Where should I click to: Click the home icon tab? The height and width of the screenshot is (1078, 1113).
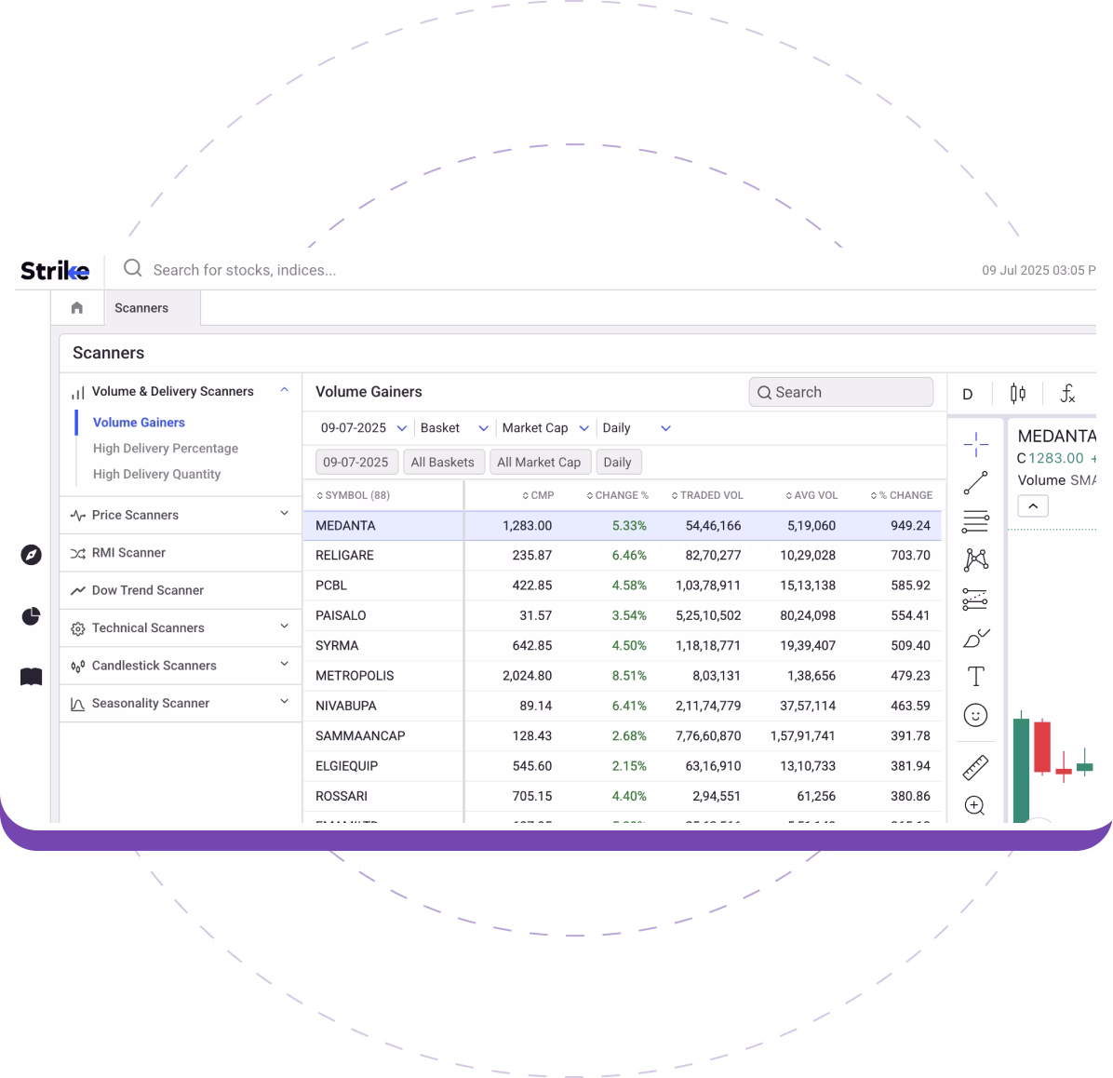coord(77,308)
